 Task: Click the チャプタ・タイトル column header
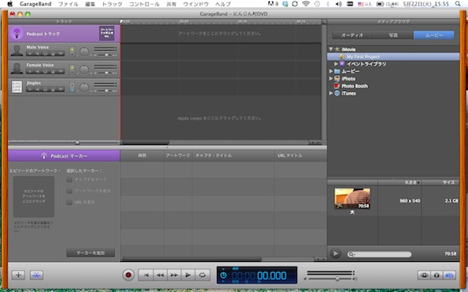[233, 155]
